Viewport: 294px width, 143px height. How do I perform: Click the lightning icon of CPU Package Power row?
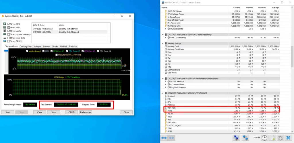click(x=166, y=14)
